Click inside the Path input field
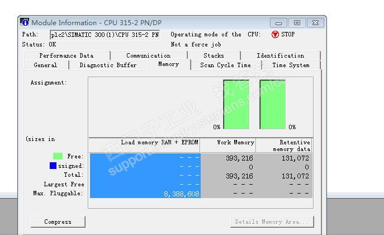The image size is (384, 235). [x=105, y=35]
